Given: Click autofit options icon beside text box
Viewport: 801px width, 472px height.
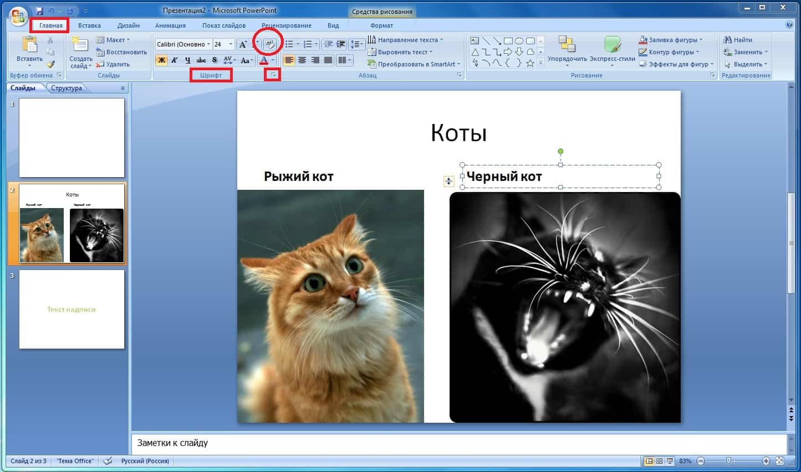Looking at the screenshot, I should [x=449, y=181].
